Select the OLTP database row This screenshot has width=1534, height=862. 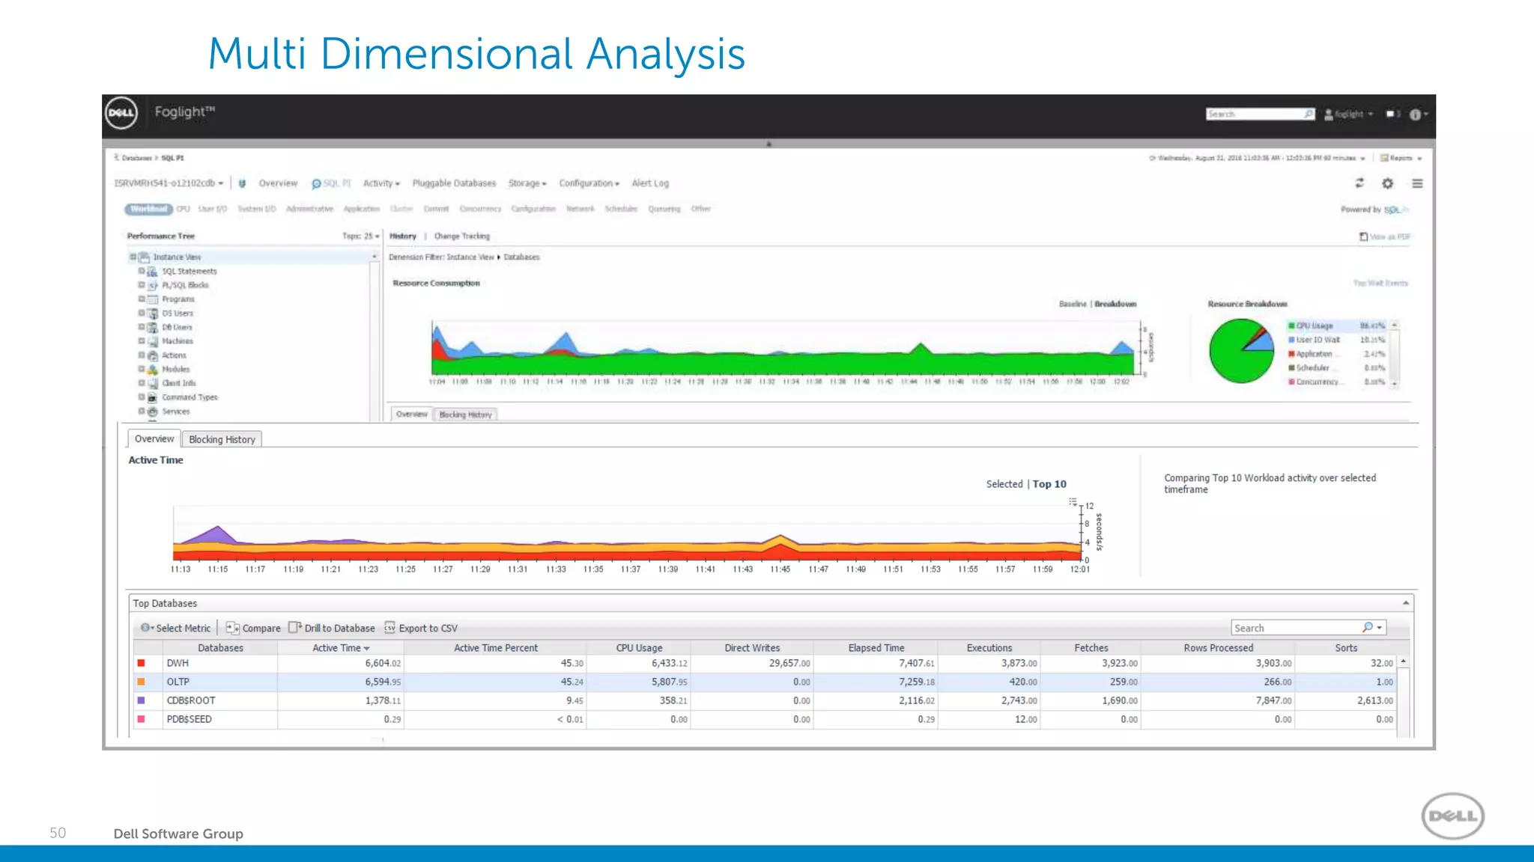pos(765,682)
